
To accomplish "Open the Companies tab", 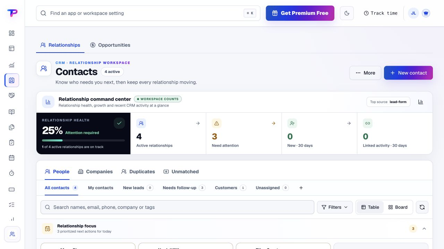I will coord(95,172).
